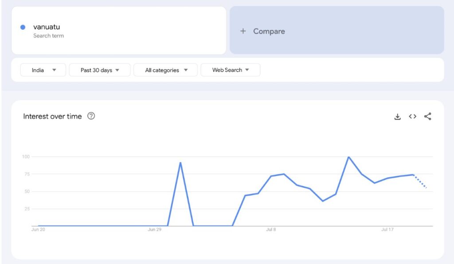Download the interest over time data
The height and width of the screenshot is (264, 454).
pyautogui.click(x=397, y=116)
